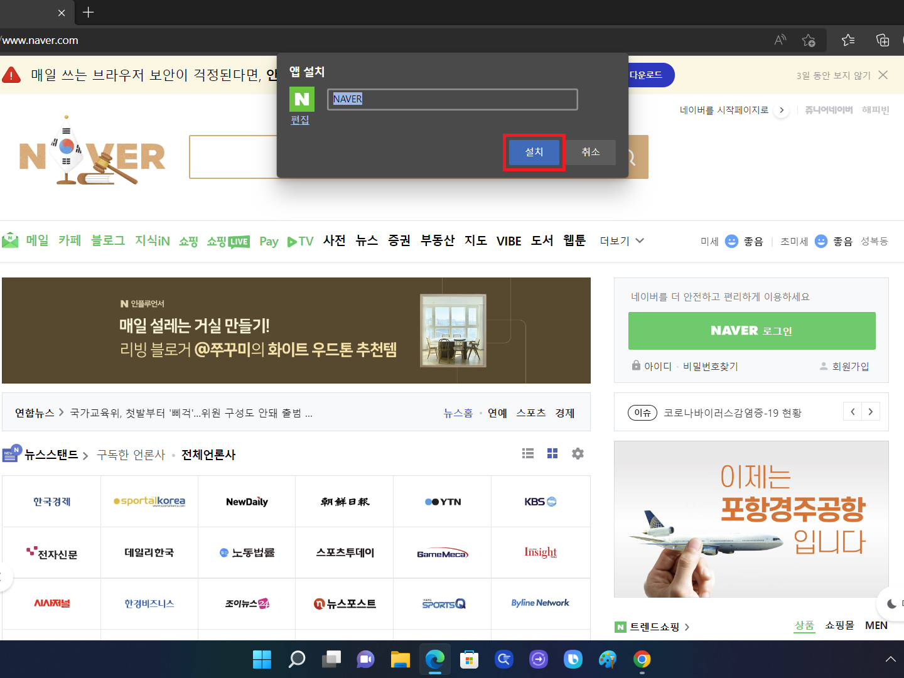Click the red warning icon in banner
Image resolution: width=904 pixels, height=678 pixels.
click(x=11, y=75)
